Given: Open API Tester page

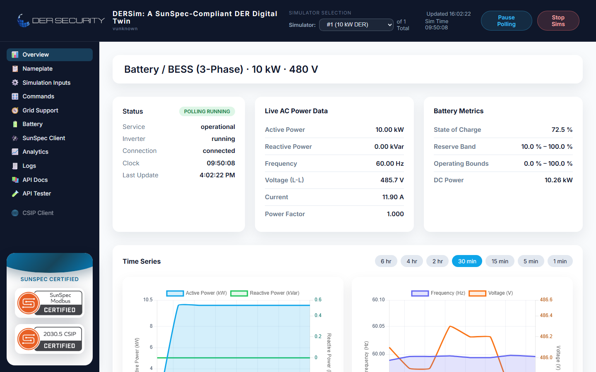Looking at the screenshot, I should tap(50, 193).
